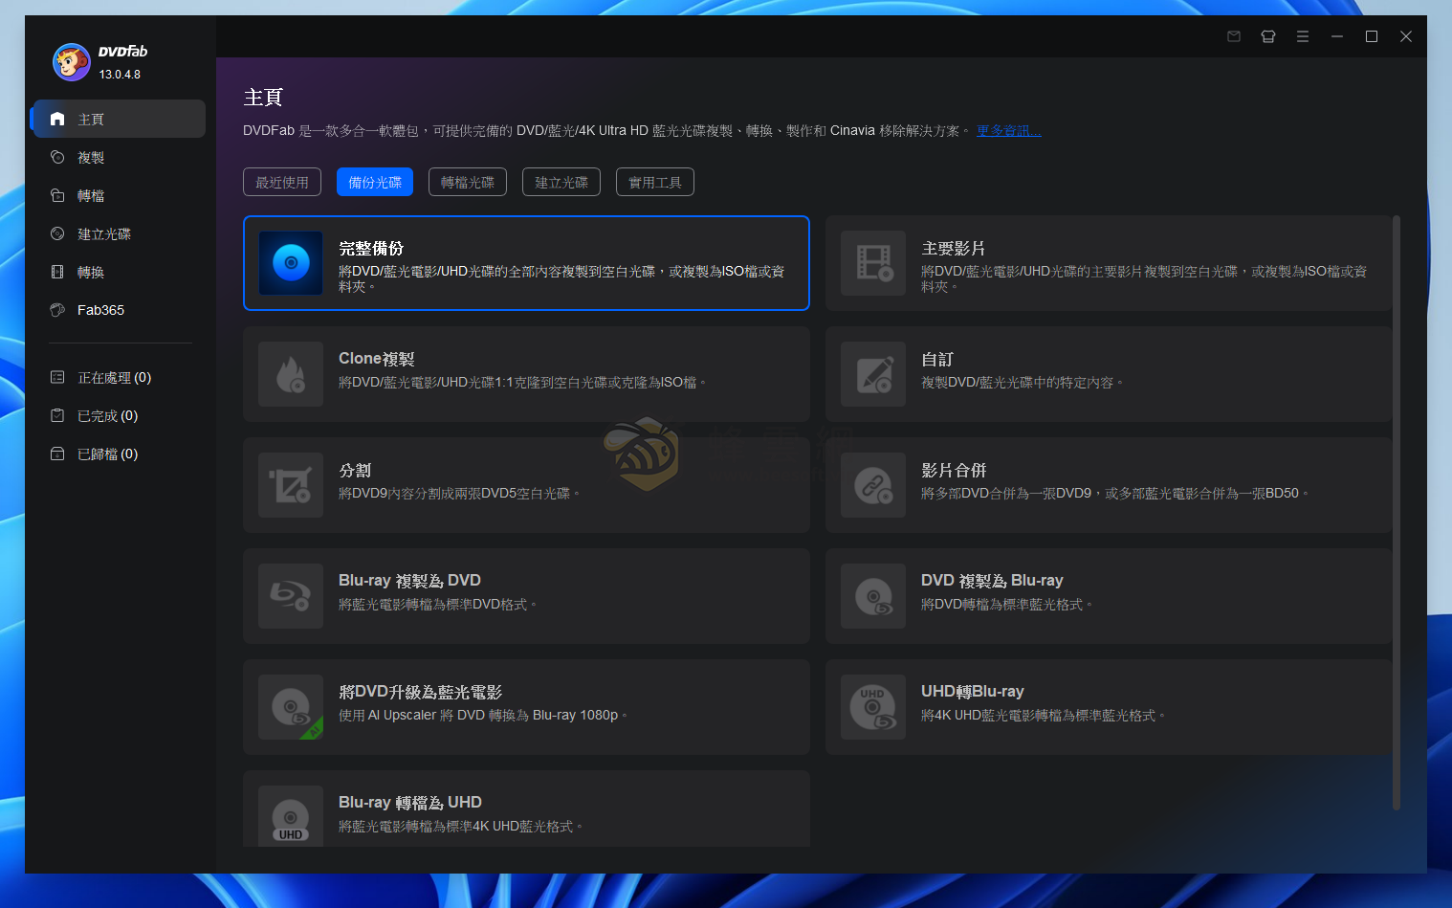This screenshot has height=908, width=1452.
Task: Select the 影片合併 module title
Action: 954,470
